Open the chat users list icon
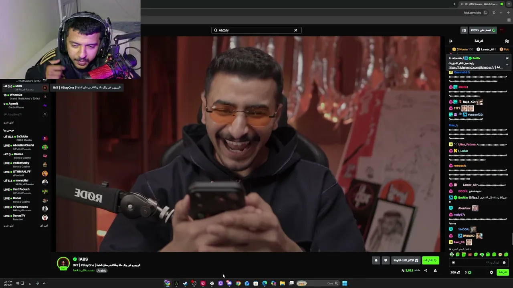This screenshot has width=513, height=288. [507, 41]
